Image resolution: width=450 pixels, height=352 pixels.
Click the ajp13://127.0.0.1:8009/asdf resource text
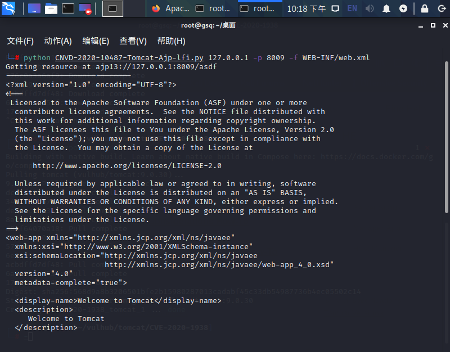(x=156, y=67)
